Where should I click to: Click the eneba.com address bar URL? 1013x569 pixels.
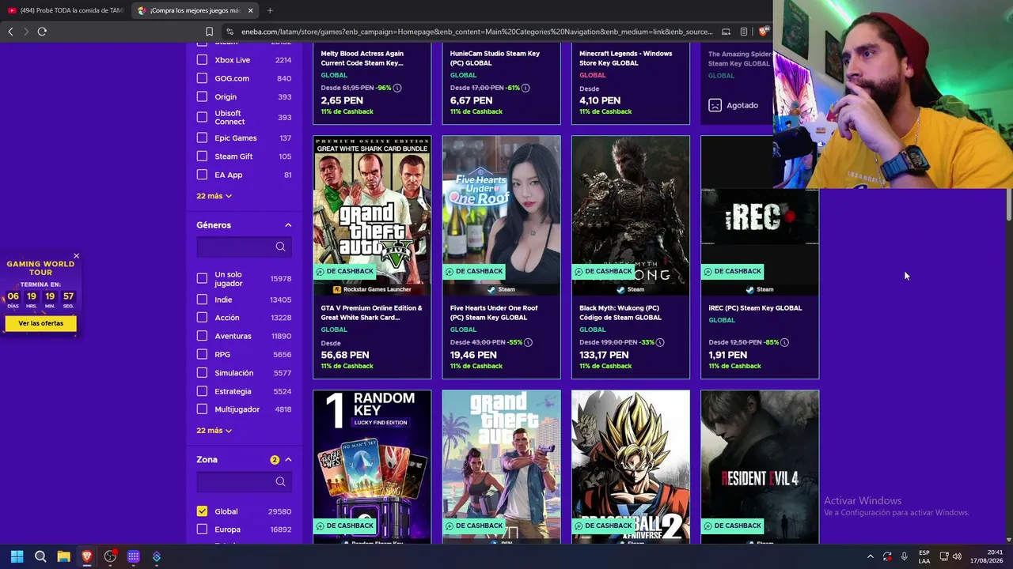pyautogui.click(x=476, y=32)
